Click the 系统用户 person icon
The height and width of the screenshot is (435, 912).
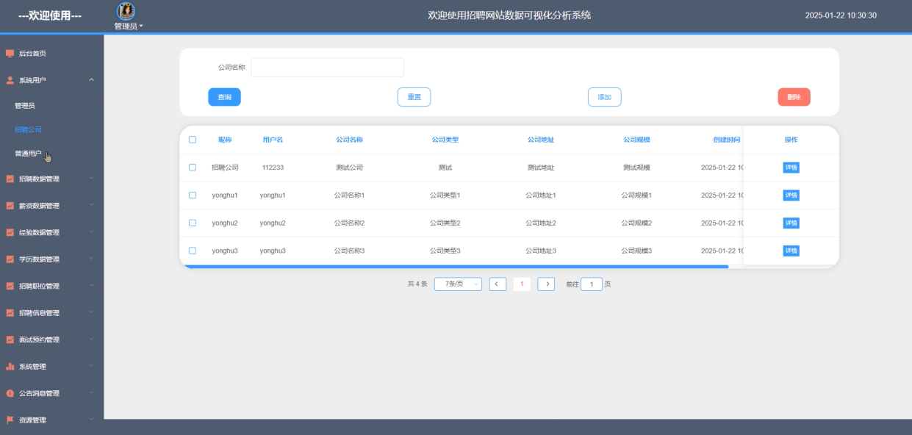pyautogui.click(x=10, y=80)
